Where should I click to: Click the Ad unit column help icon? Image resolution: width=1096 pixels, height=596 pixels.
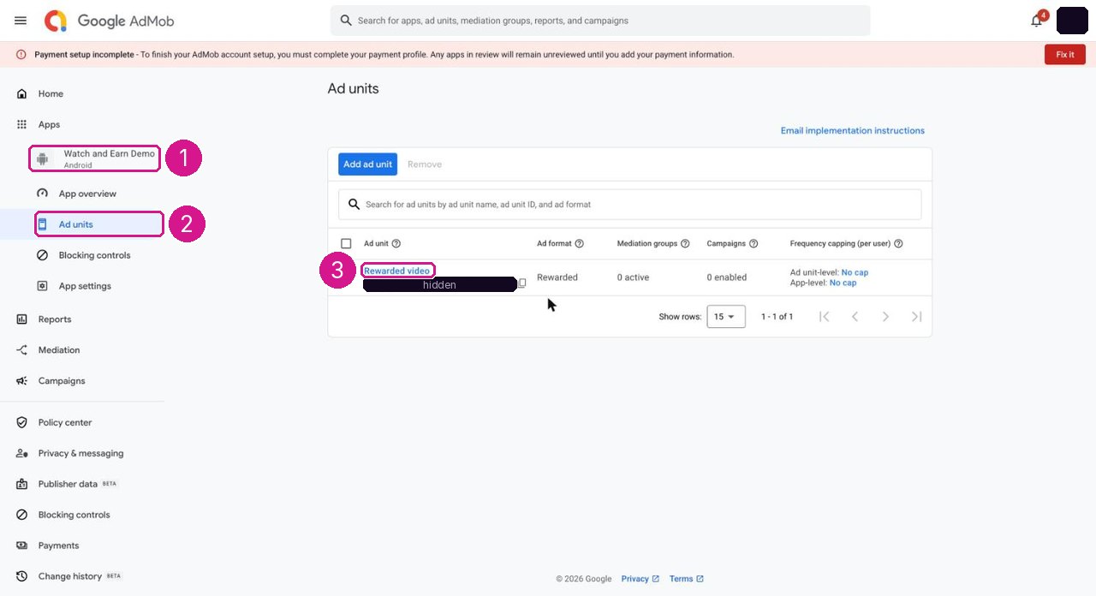tap(396, 244)
